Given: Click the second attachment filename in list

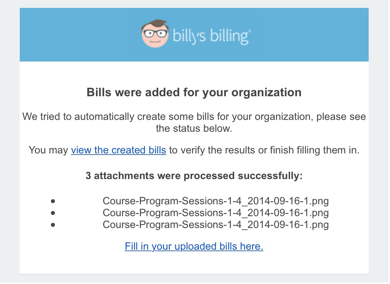Looking at the screenshot, I should 216,213.
